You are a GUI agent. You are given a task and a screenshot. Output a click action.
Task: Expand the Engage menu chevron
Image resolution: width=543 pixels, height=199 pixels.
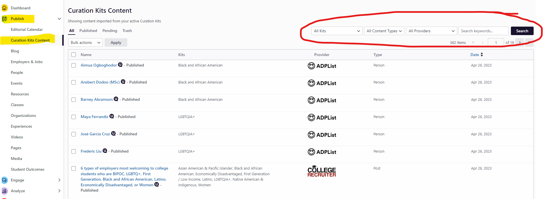[x=59, y=180]
